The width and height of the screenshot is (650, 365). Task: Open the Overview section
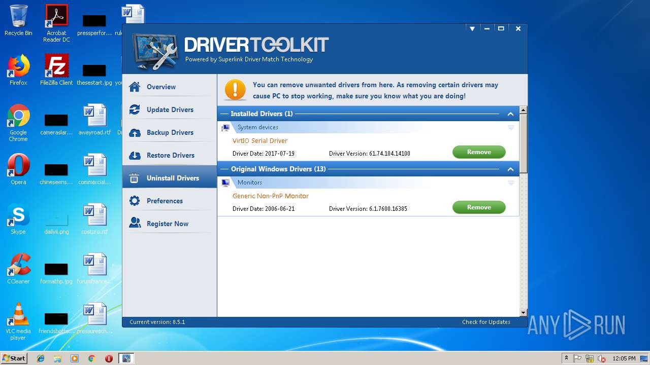[169, 87]
